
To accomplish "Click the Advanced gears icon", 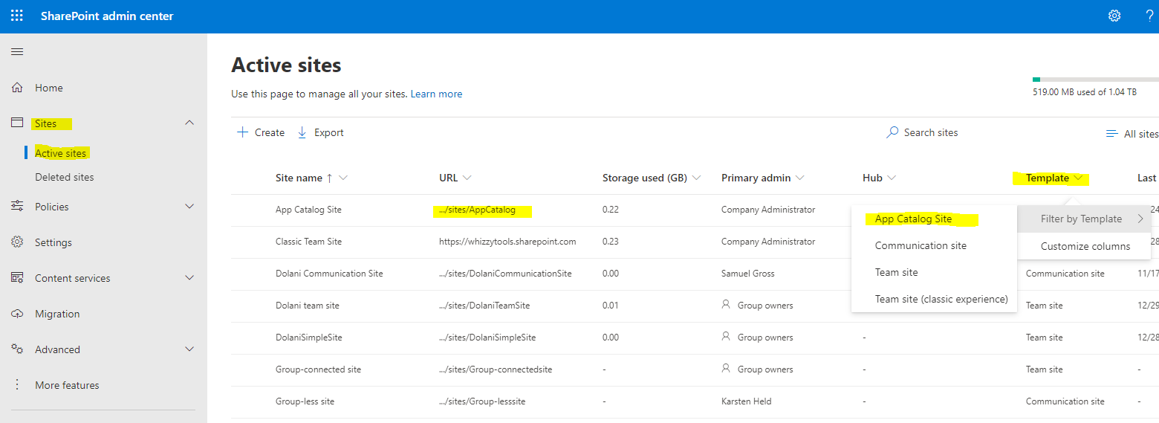I will click(x=17, y=349).
